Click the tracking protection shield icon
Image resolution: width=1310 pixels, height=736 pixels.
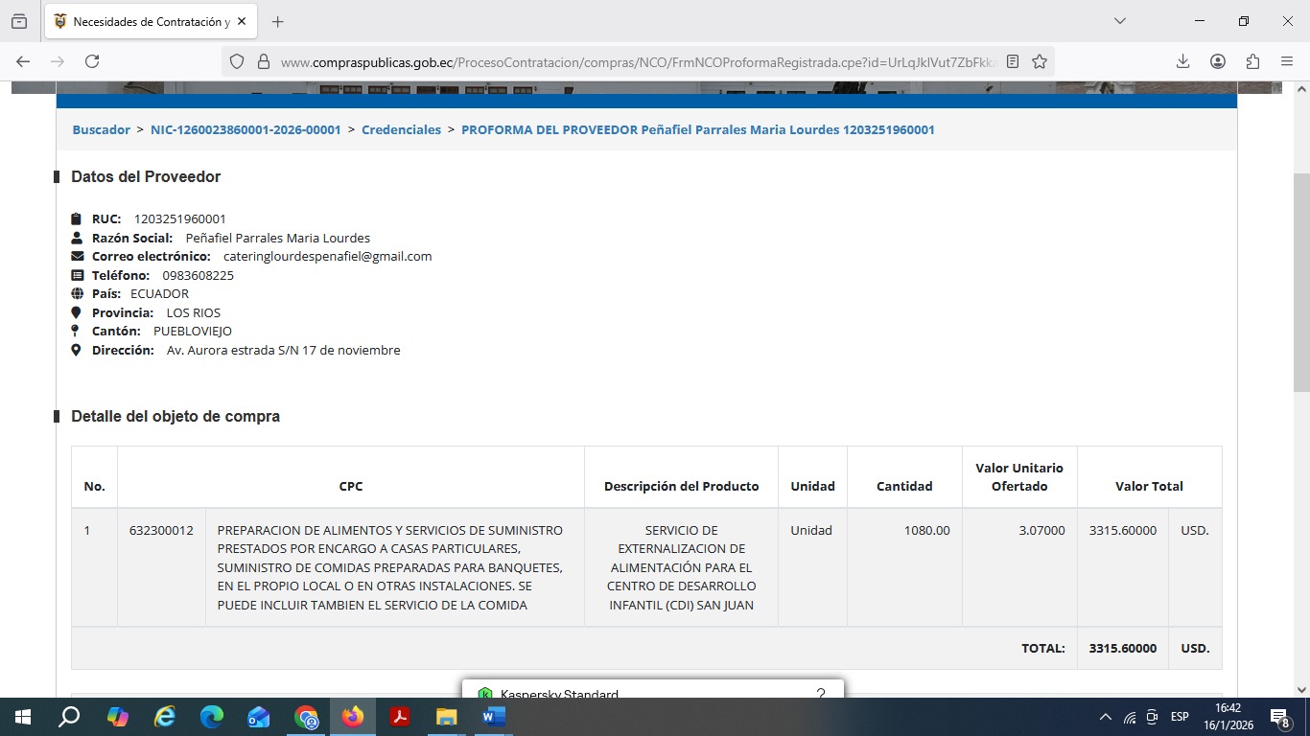pyautogui.click(x=237, y=61)
